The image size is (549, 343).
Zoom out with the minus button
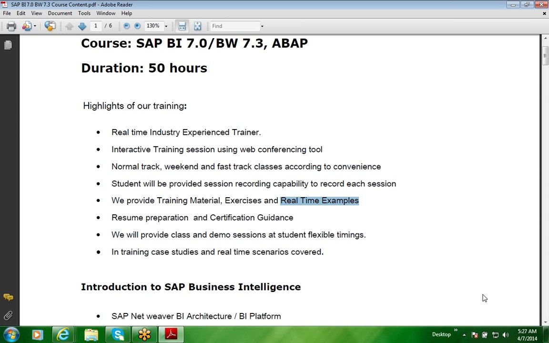[127, 26]
